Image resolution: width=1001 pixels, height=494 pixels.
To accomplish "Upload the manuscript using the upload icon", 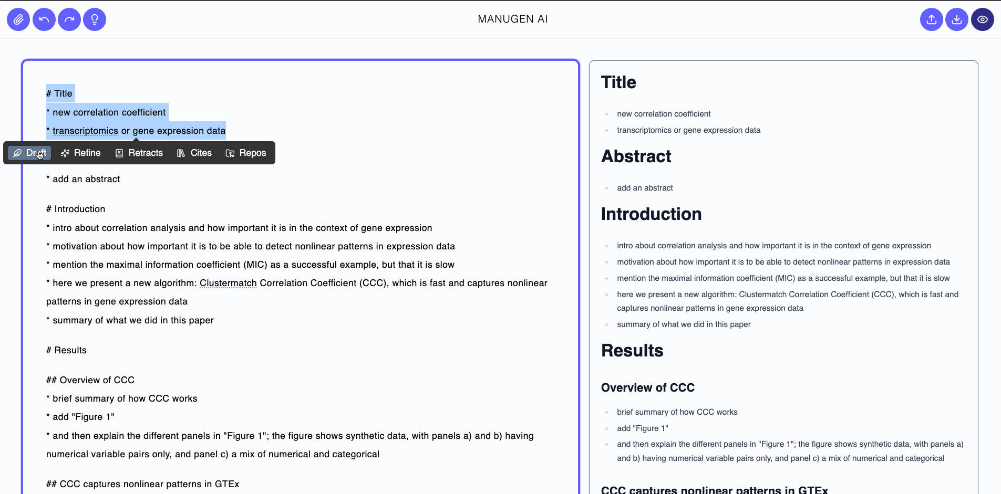I will pos(931,19).
